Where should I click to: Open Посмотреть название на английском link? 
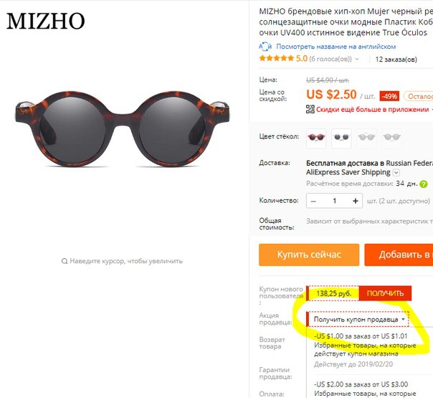[x=336, y=47]
